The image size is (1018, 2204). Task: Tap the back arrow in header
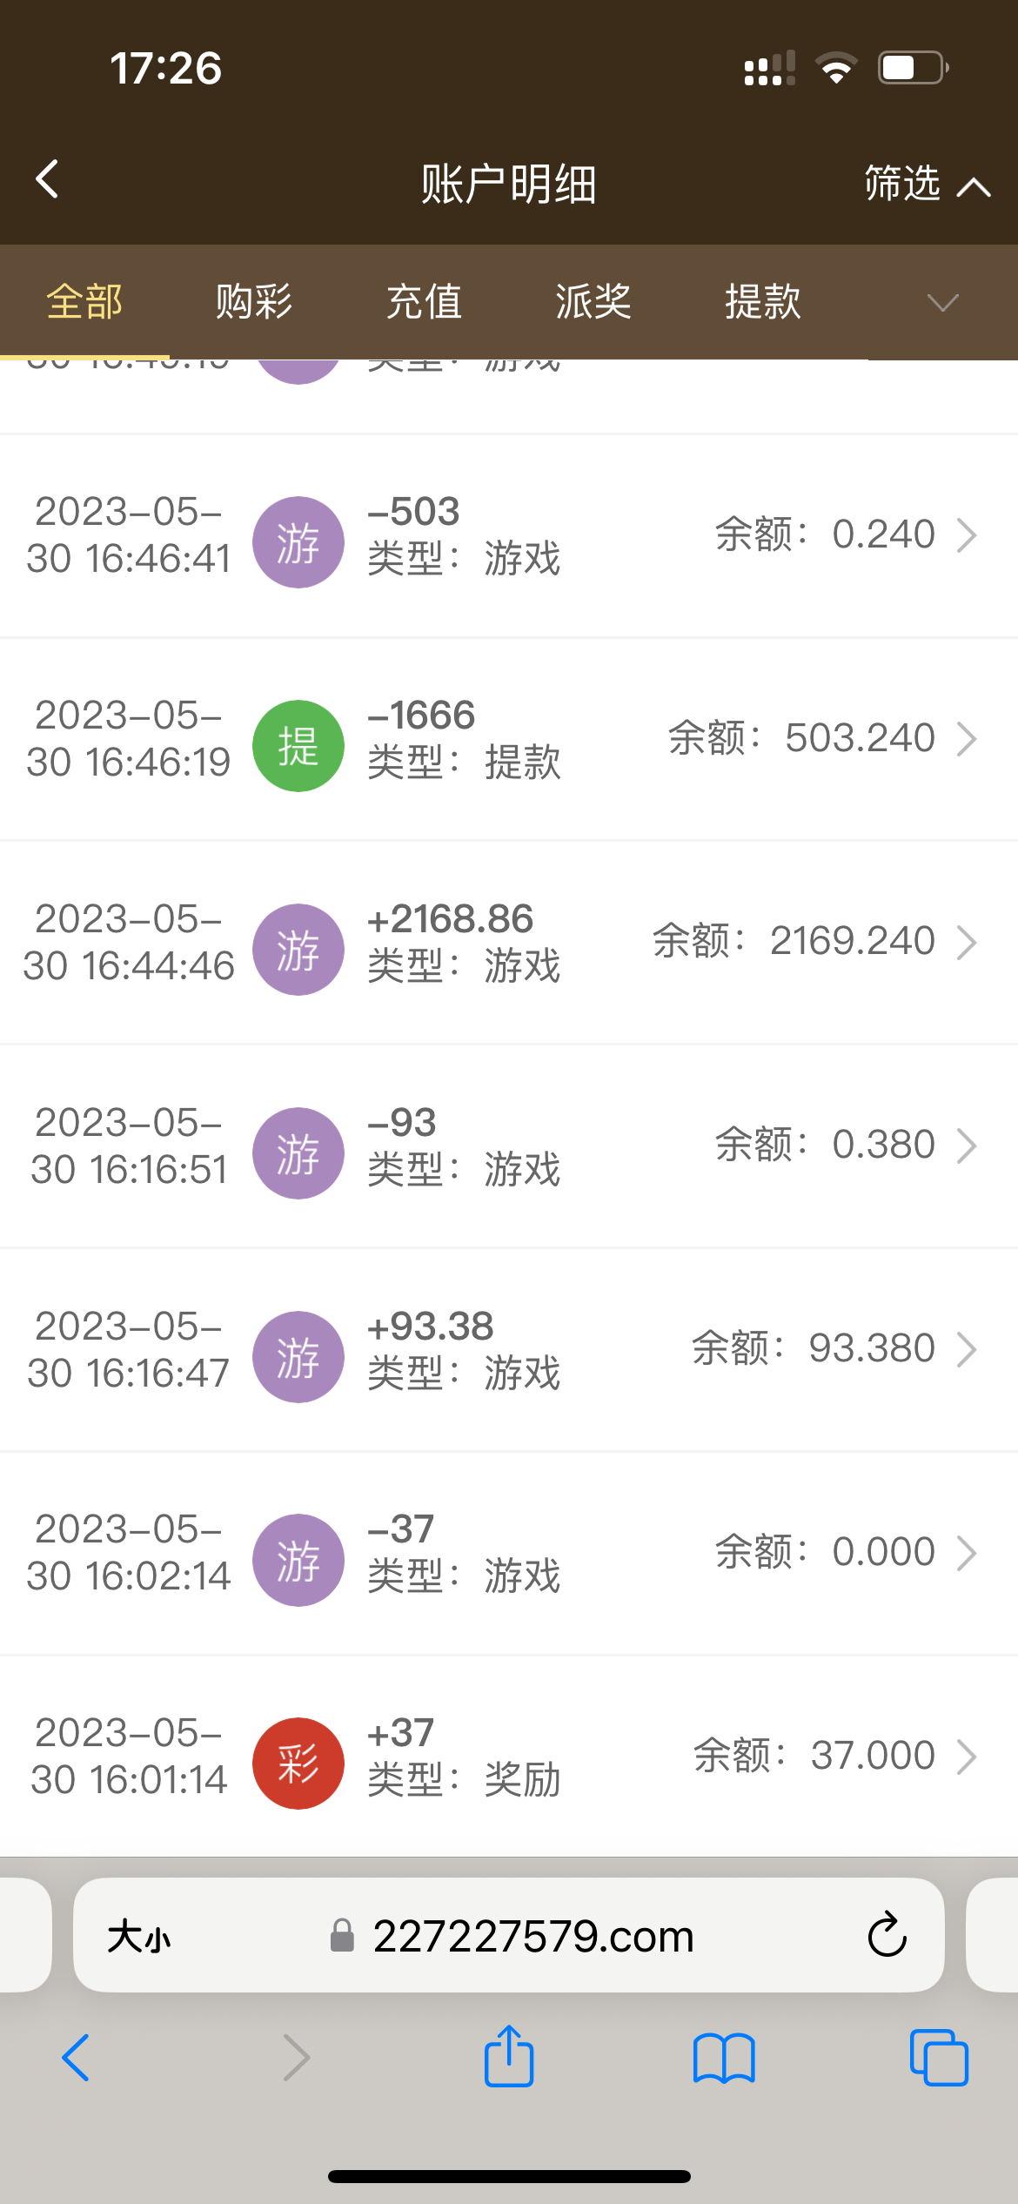coord(48,180)
